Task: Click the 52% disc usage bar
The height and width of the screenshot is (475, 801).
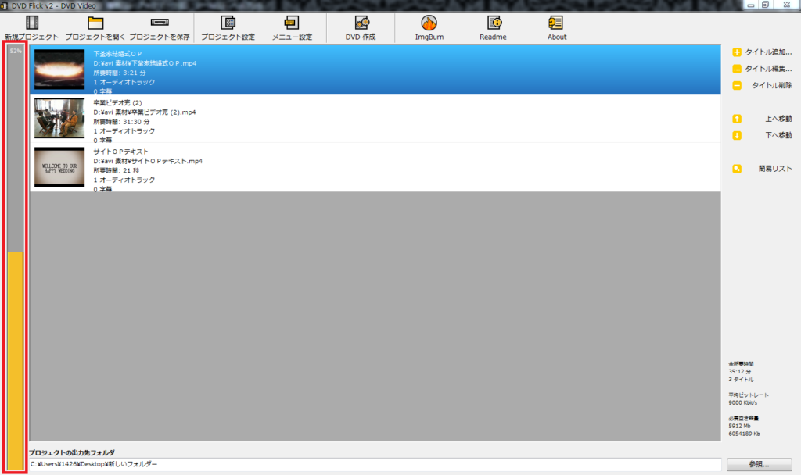Action: 16,258
